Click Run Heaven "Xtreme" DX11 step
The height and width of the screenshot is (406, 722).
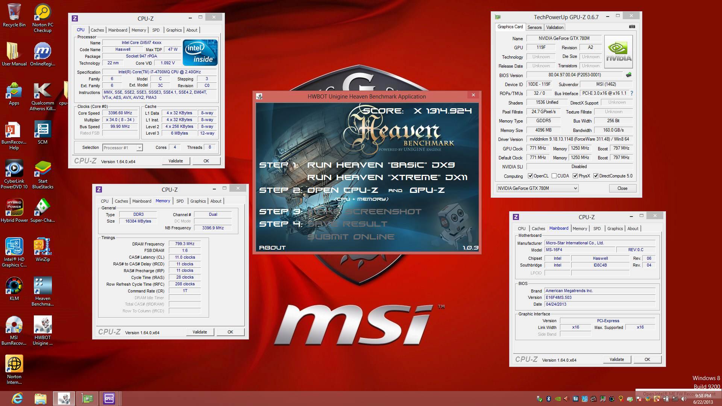(387, 177)
